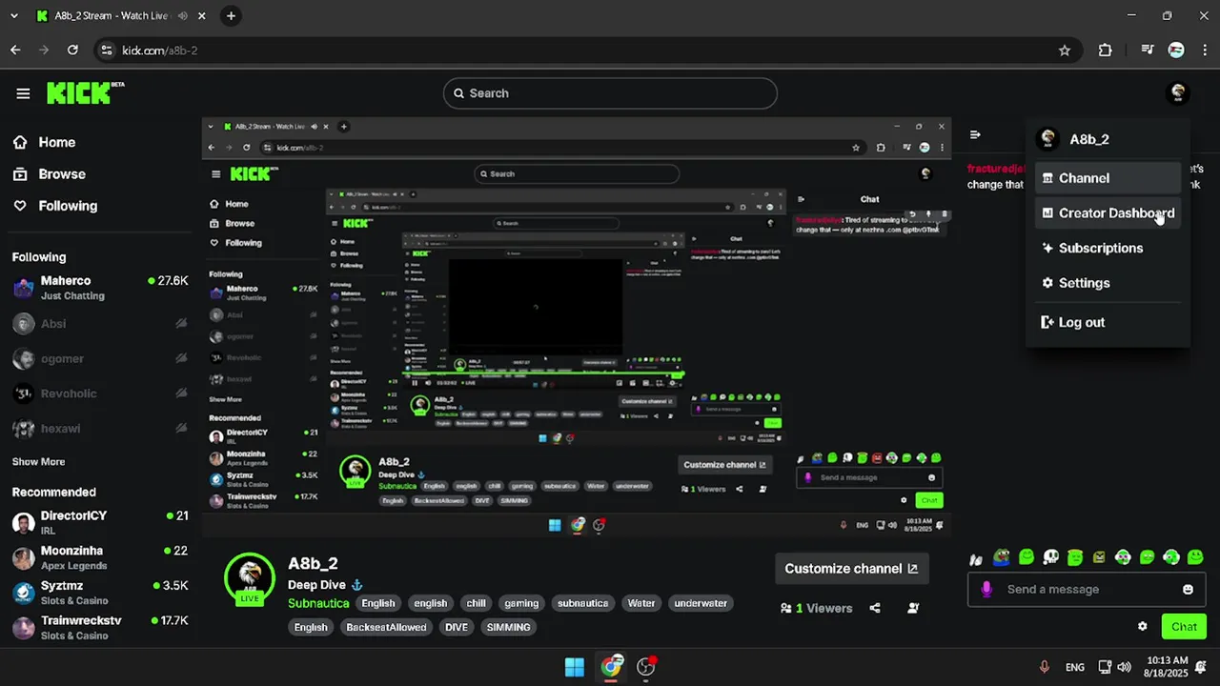Open offline channel Absi
1220x686 pixels.
[100, 324]
